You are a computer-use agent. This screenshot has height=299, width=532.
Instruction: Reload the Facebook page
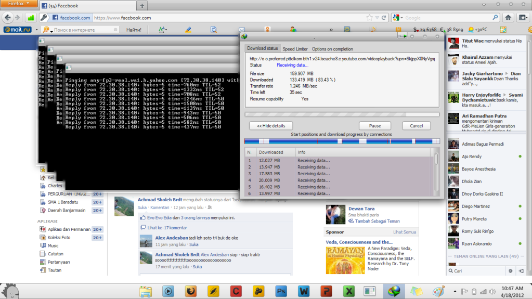point(384,18)
